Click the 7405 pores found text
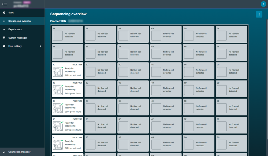The width and height of the screenshot is (268, 156). [x=73, y=94]
